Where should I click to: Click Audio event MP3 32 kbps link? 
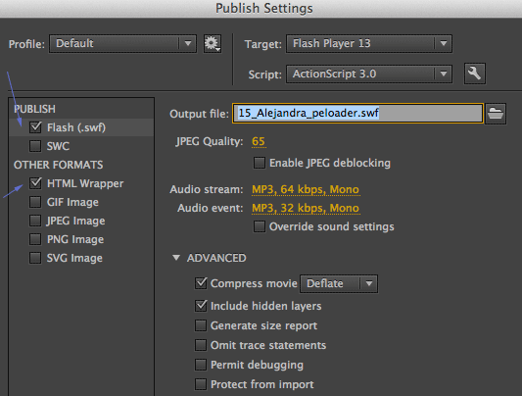306,208
